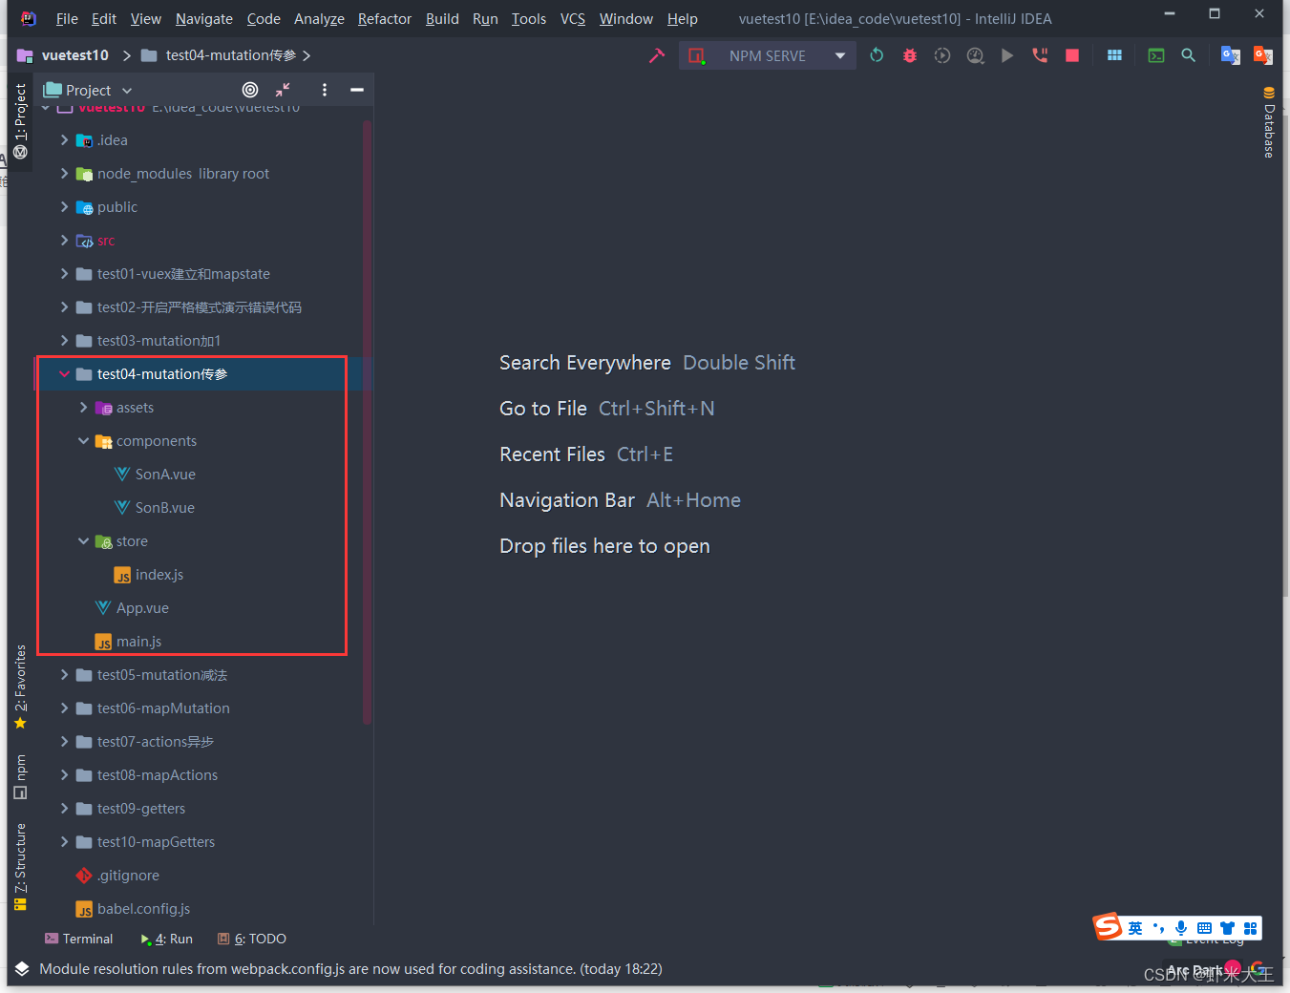Open the Database panel on the right

point(1269,125)
